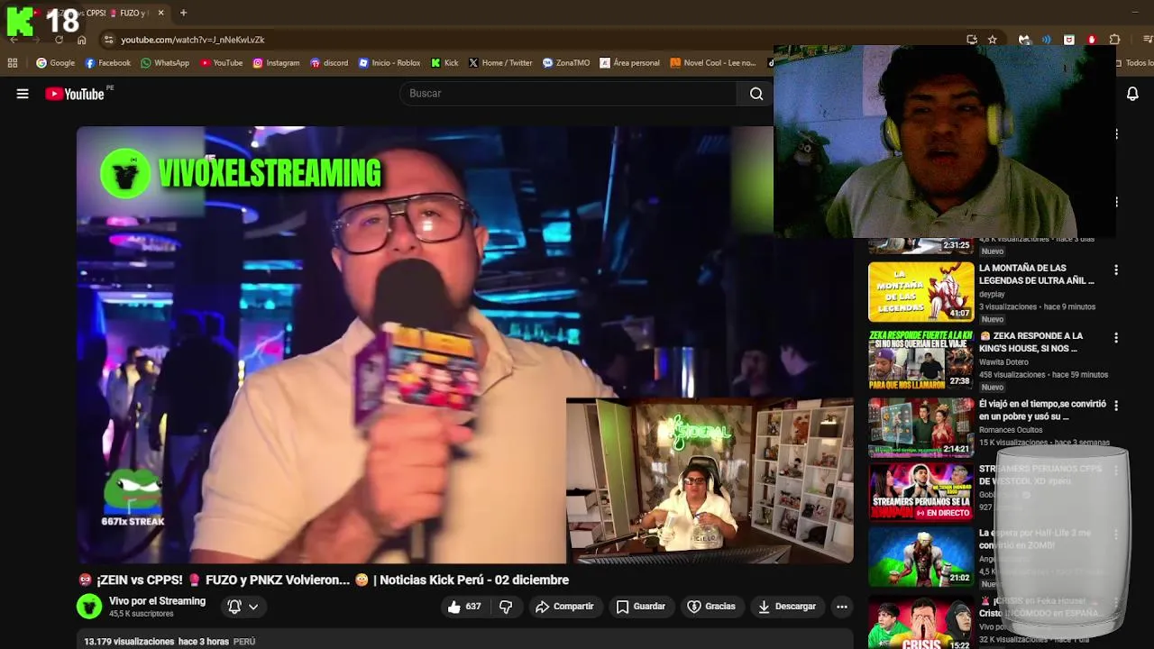Close the current YouTube browser tab

(160, 13)
